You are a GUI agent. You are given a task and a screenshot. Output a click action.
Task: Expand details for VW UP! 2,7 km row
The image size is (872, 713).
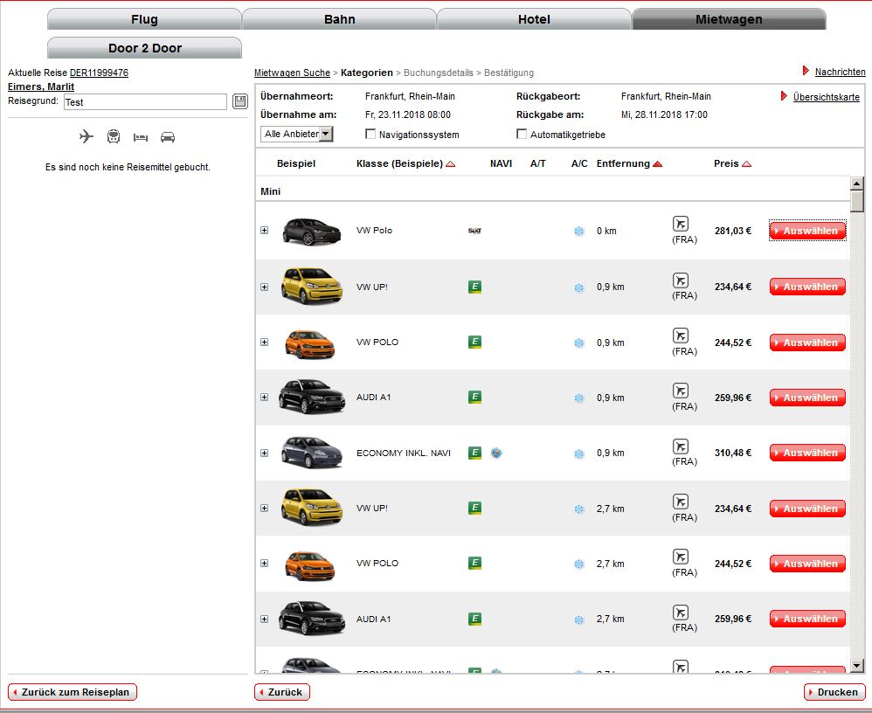point(265,508)
